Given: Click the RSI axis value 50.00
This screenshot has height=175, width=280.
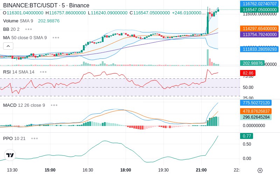Looking at the screenshot, I should pos(248,87).
